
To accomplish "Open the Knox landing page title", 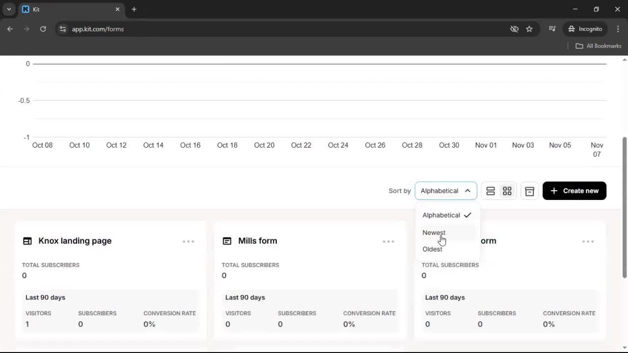I will pyautogui.click(x=75, y=241).
